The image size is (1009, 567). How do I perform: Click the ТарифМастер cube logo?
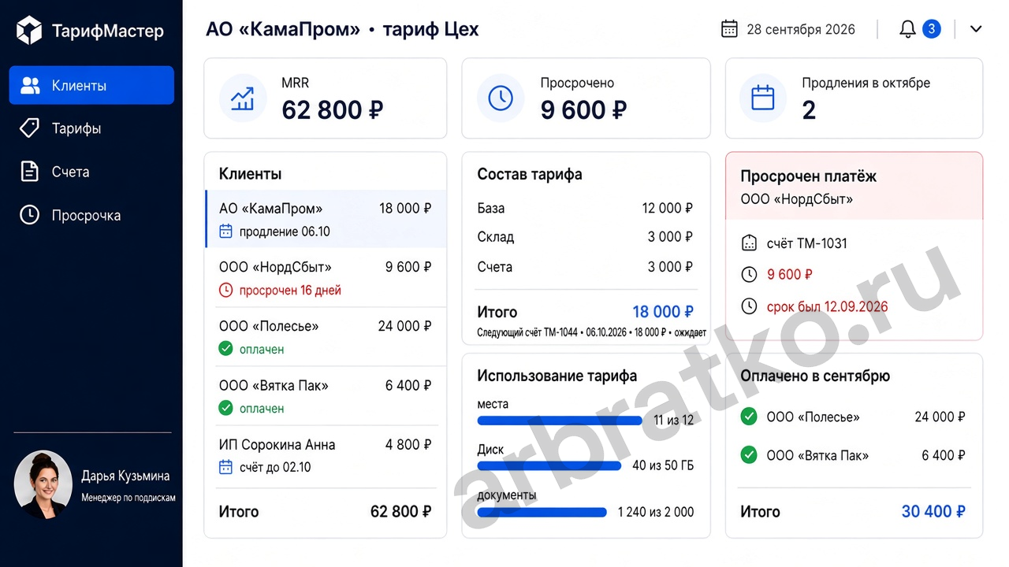[29, 31]
